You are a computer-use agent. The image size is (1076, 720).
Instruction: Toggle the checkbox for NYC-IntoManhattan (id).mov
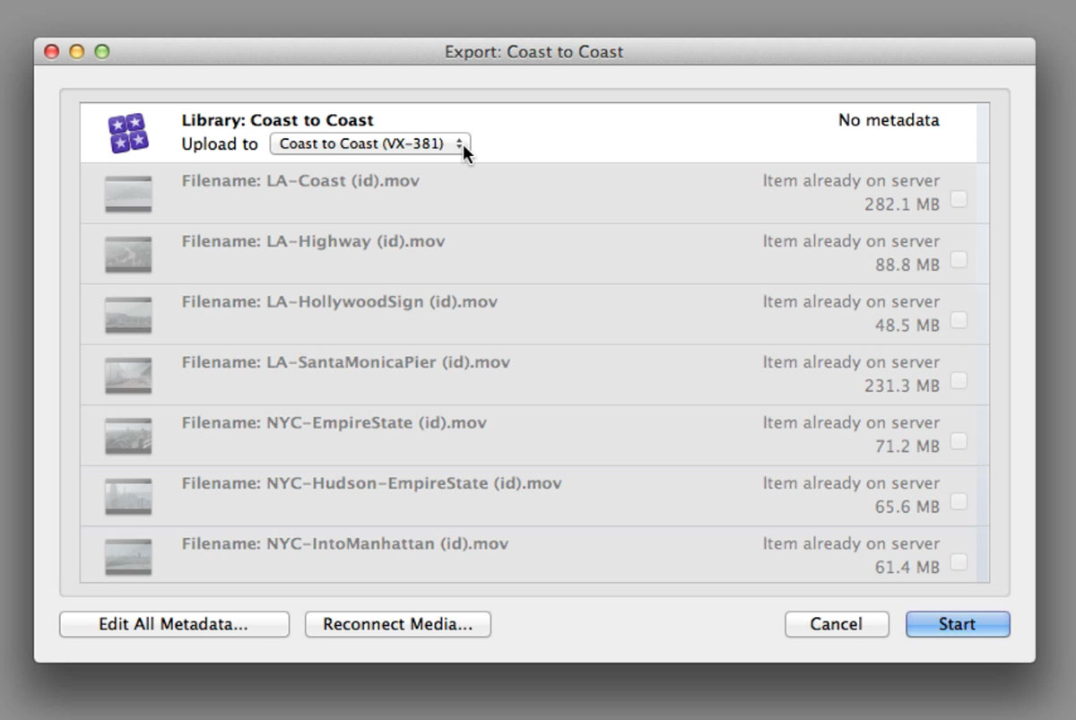click(959, 562)
